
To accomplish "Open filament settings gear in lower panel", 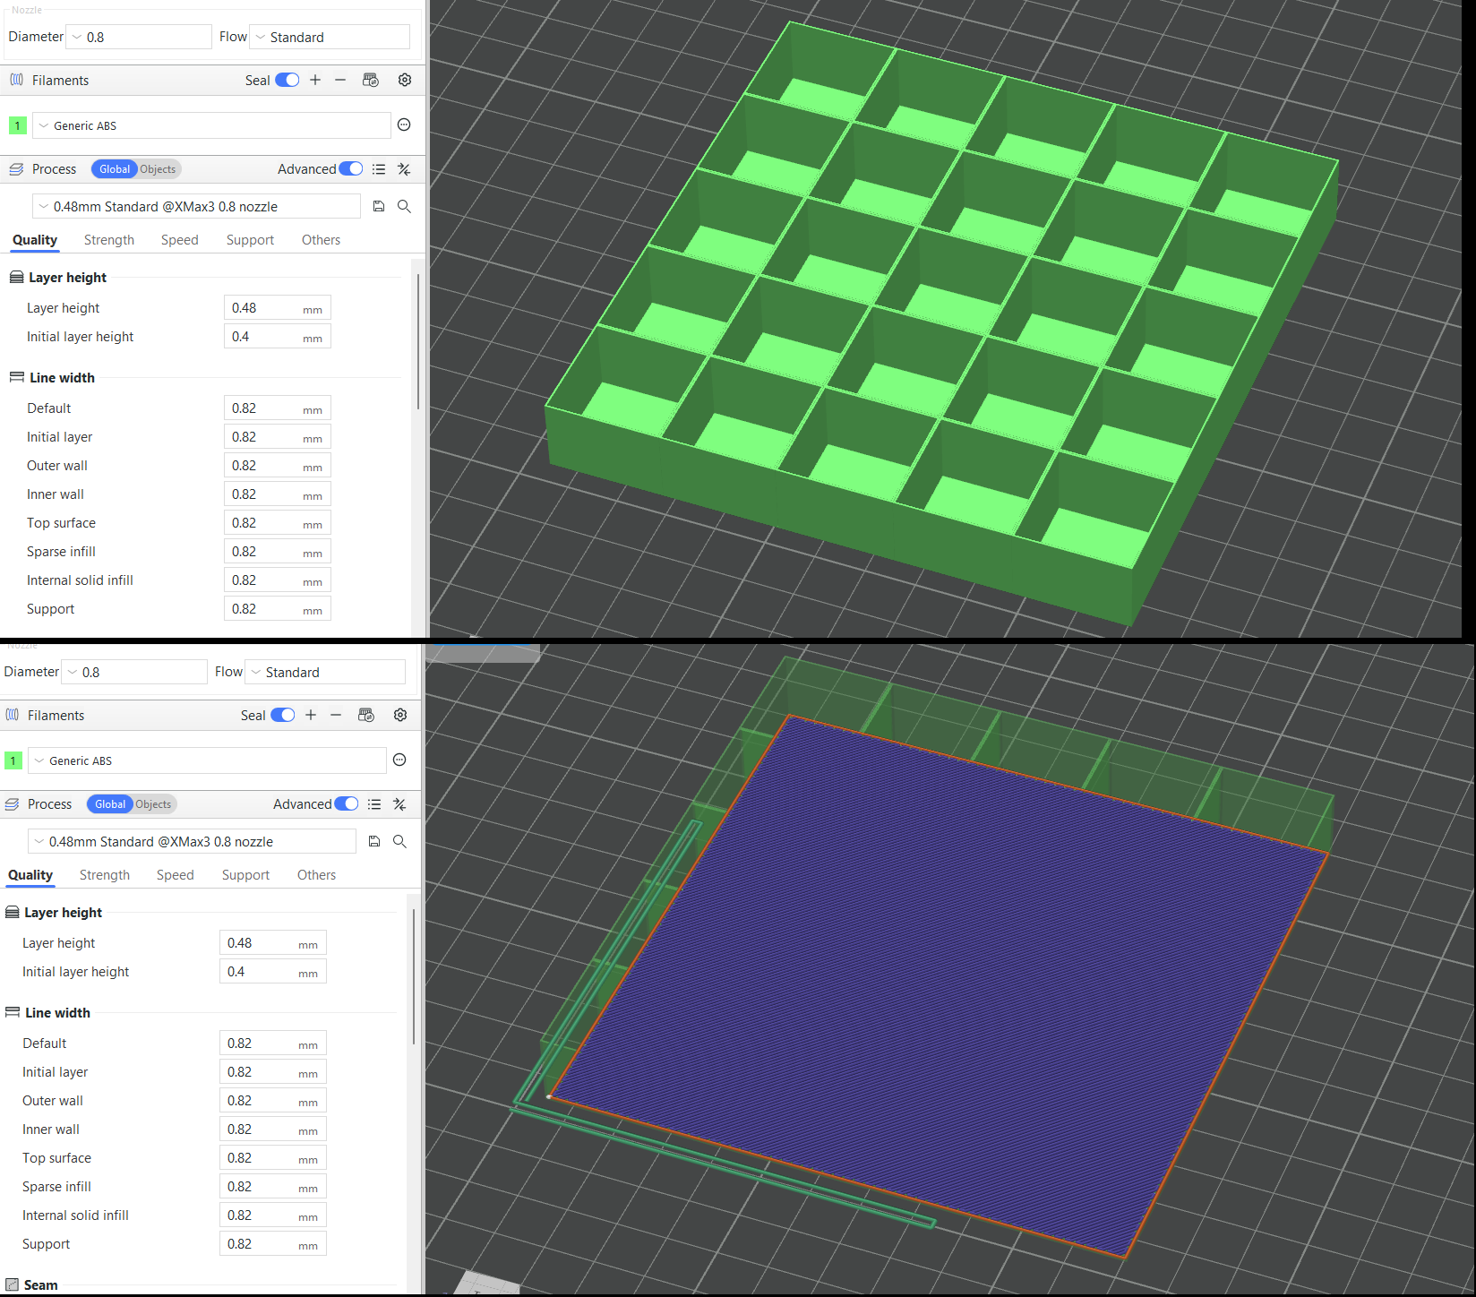I will click(x=400, y=715).
